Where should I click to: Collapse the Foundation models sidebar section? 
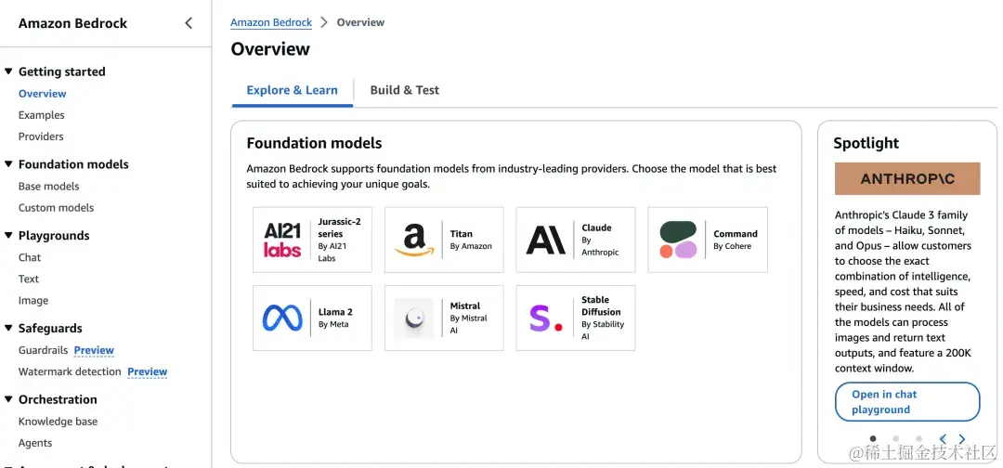8,164
